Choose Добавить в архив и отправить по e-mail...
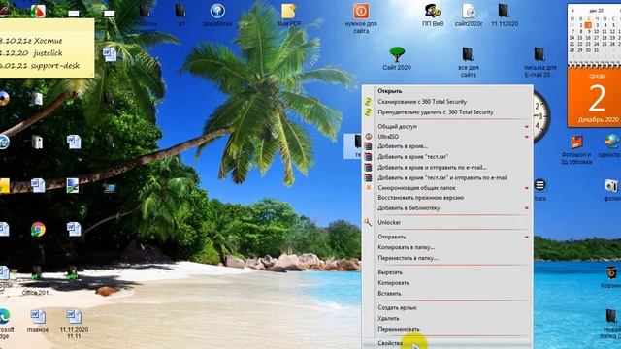Screen dimensions: 621x349 pos(432,168)
